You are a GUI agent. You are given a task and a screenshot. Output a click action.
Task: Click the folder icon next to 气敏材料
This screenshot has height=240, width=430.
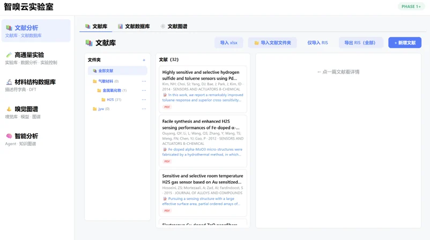94,81
